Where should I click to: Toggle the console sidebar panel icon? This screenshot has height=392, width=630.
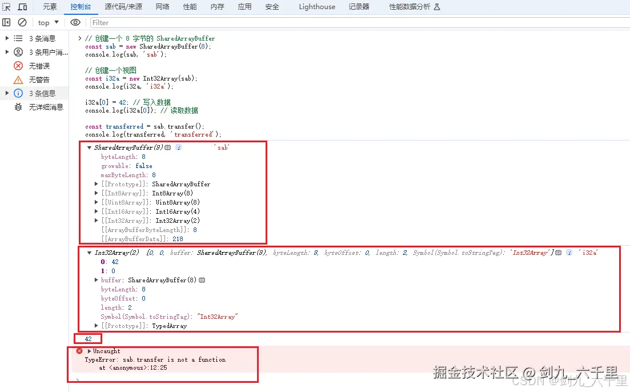click(6, 22)
